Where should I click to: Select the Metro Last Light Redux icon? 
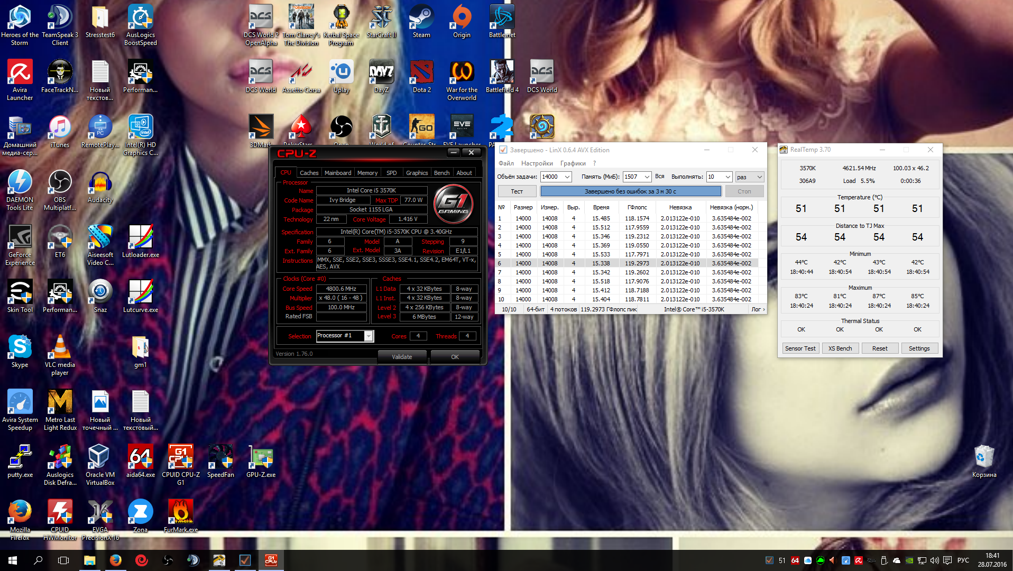click(60, 410)
